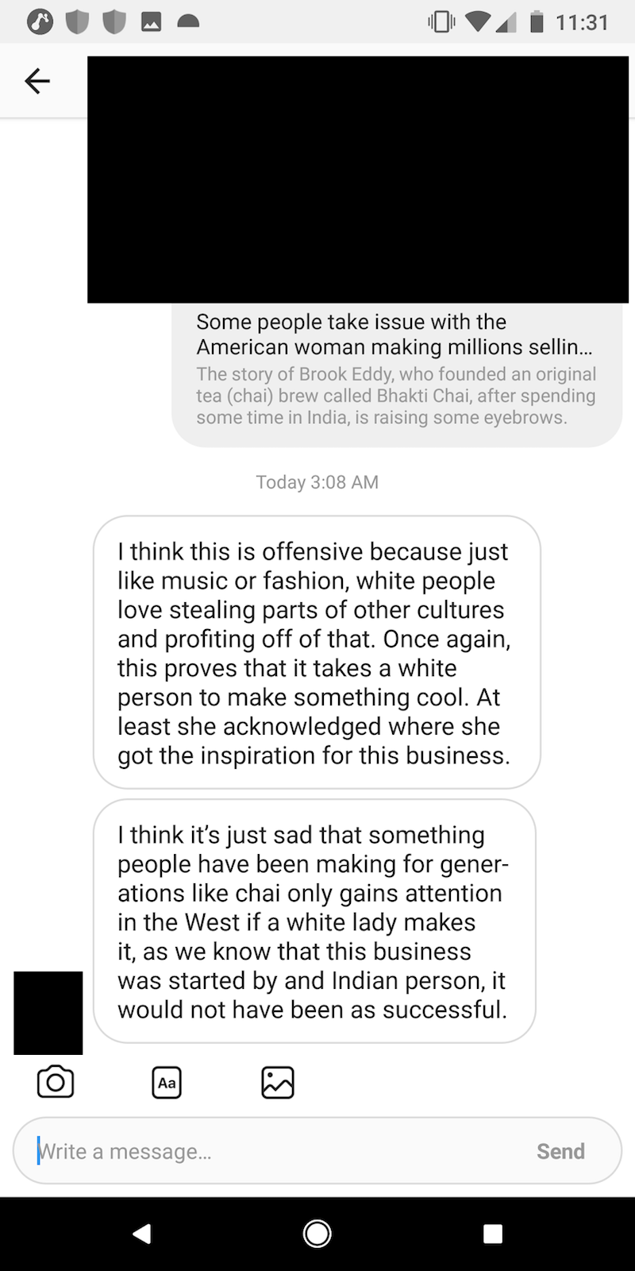
Task: Tap the back arrow in the header
Action: 37,80
